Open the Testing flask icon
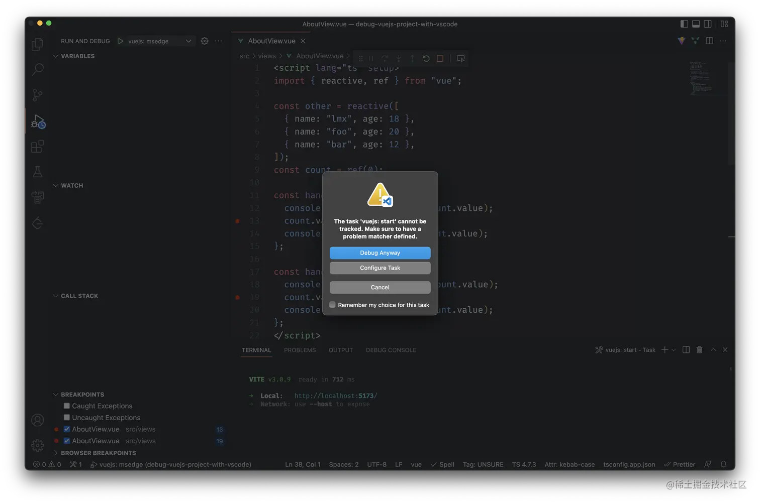This screenshot has width=760, height=503. pos(37,171)
